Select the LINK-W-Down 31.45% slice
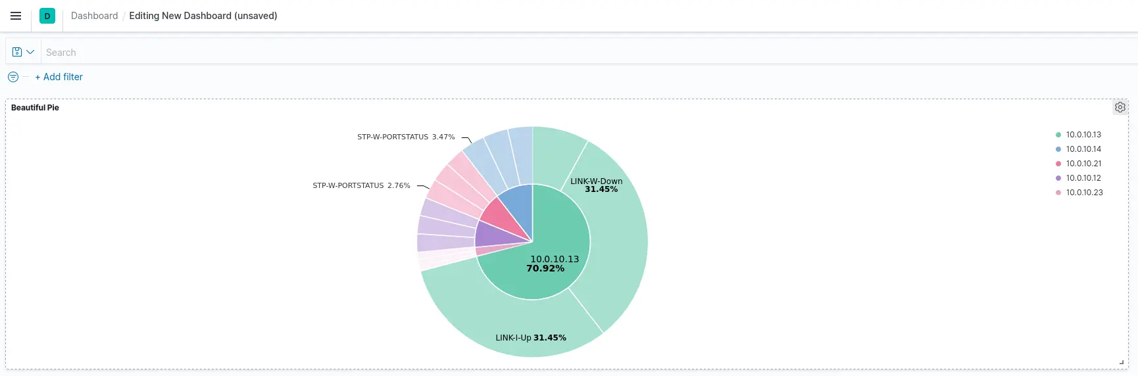The height and width of the screenshot is (376, 1138). click(618, 223)
